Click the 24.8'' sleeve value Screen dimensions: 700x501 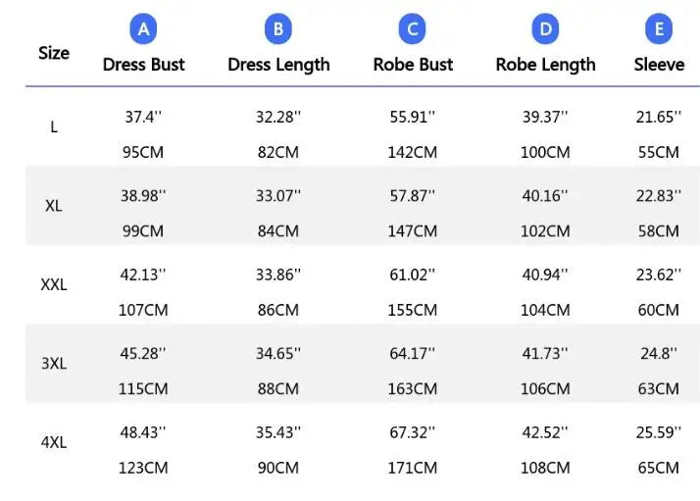click(659, 354)
